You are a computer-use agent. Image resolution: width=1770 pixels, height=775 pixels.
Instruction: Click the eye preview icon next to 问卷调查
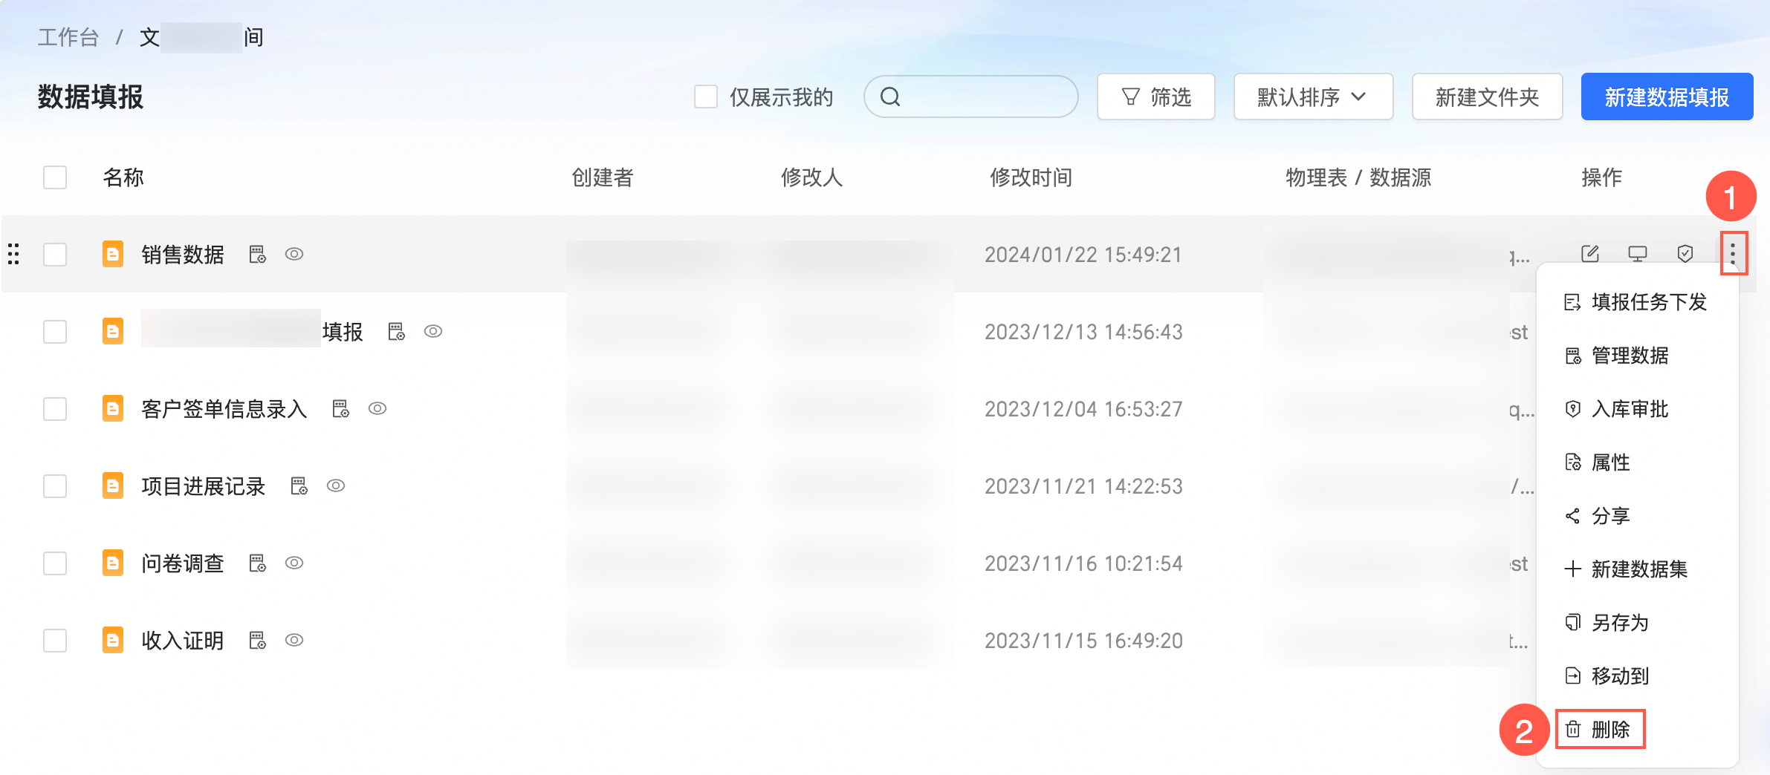coord(294,563)
